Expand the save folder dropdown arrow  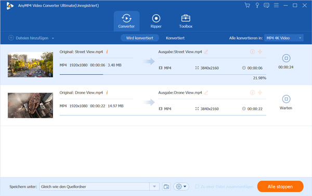(x=154, y=187)
